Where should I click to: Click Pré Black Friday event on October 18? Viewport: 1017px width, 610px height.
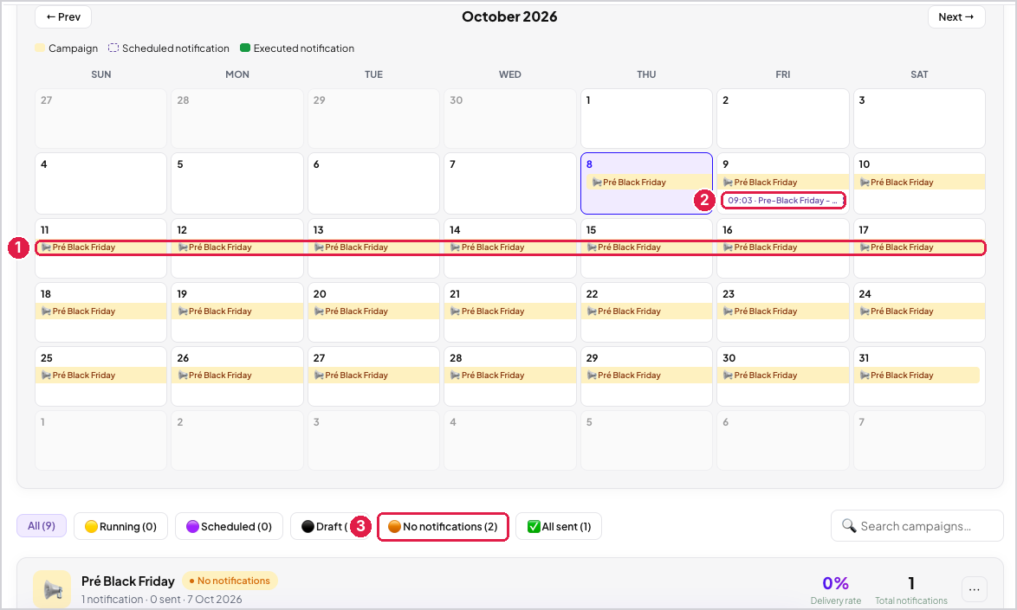(x=100, y=311)
